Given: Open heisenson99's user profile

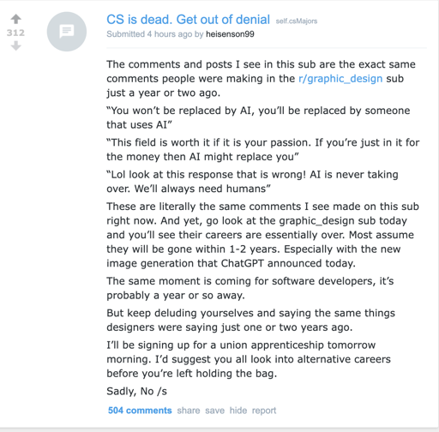Looking at the screenshot, I should (230, 34).
